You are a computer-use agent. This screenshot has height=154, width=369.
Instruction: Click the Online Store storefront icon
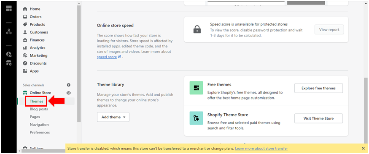click(25, 93)
